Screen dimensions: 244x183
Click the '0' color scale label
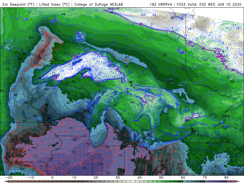click(52, 178)
